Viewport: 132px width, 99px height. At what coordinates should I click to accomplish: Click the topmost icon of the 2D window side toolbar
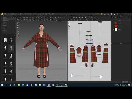(69, 23)
